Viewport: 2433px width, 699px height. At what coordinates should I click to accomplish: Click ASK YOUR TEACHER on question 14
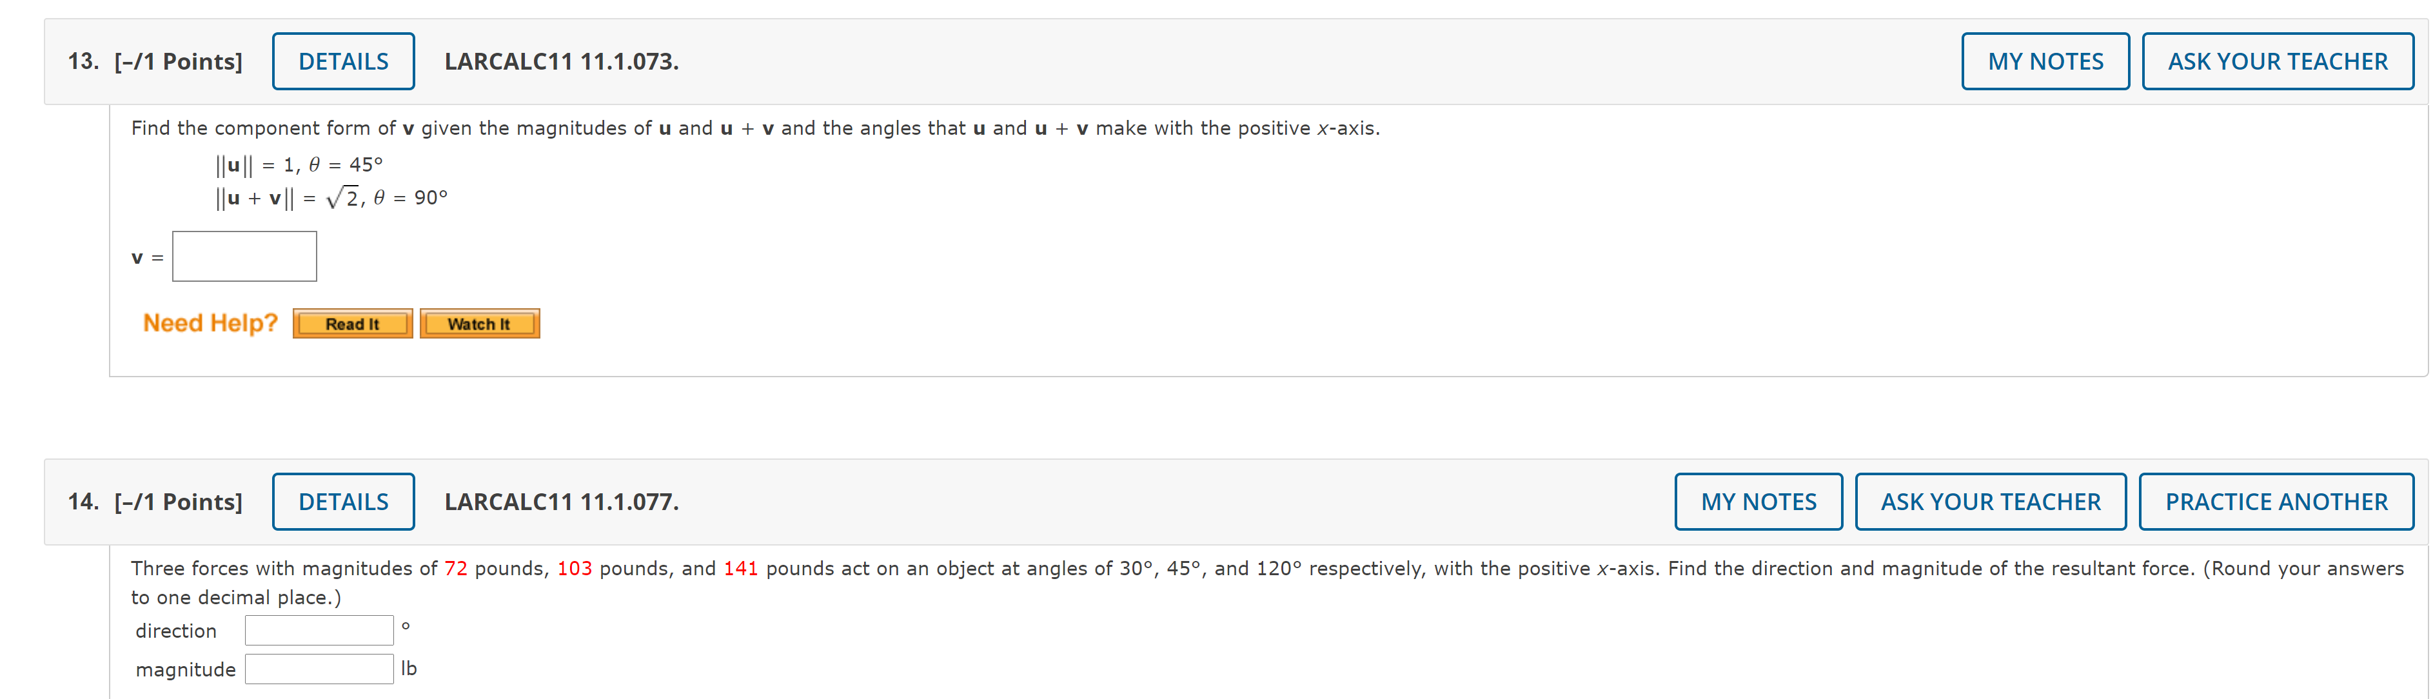[x=1990, y=502]
